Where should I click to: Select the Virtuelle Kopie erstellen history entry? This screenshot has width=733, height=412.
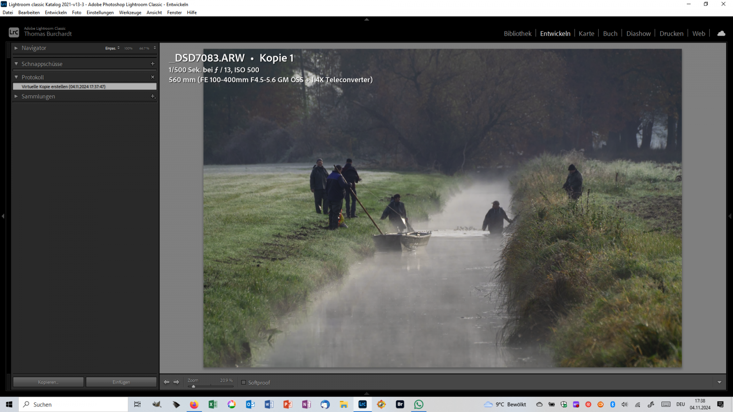[x=85, y=87]
